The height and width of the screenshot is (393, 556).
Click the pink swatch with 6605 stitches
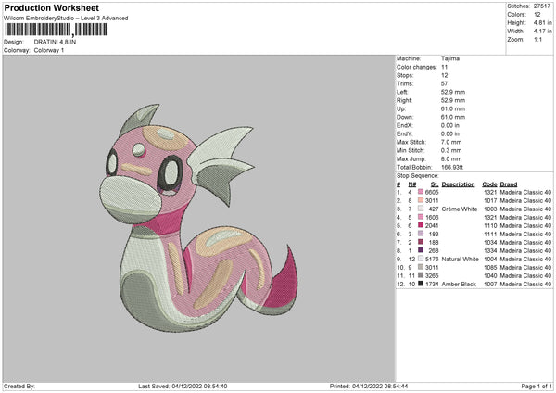point(421,192)
